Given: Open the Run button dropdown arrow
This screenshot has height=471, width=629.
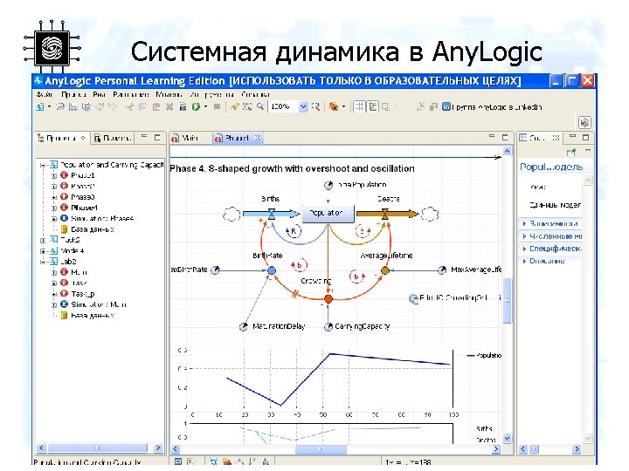Looking at the screenshot, I should click(205, 107).
